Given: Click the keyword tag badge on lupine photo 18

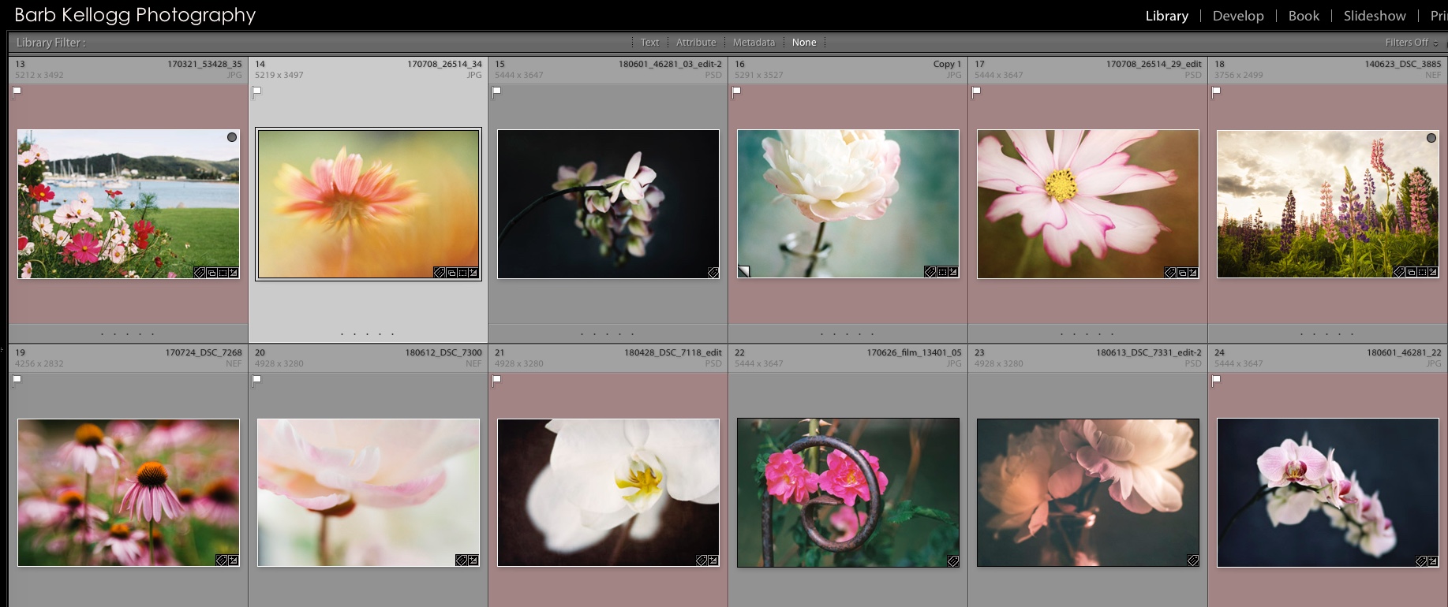Looking at the screenshot, I should coord(1399,272).
